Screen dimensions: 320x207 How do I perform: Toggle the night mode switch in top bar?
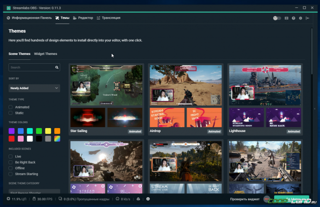pyautogui.click(x=277, y=18)
